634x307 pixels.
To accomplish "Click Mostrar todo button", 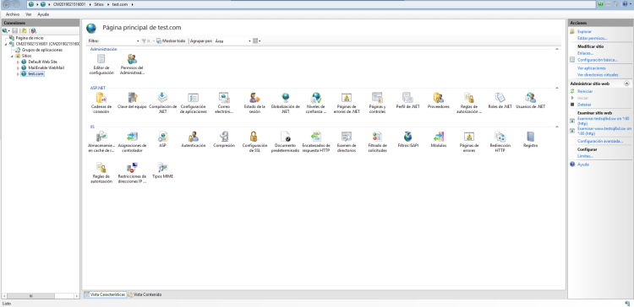I will click(171, 40).
